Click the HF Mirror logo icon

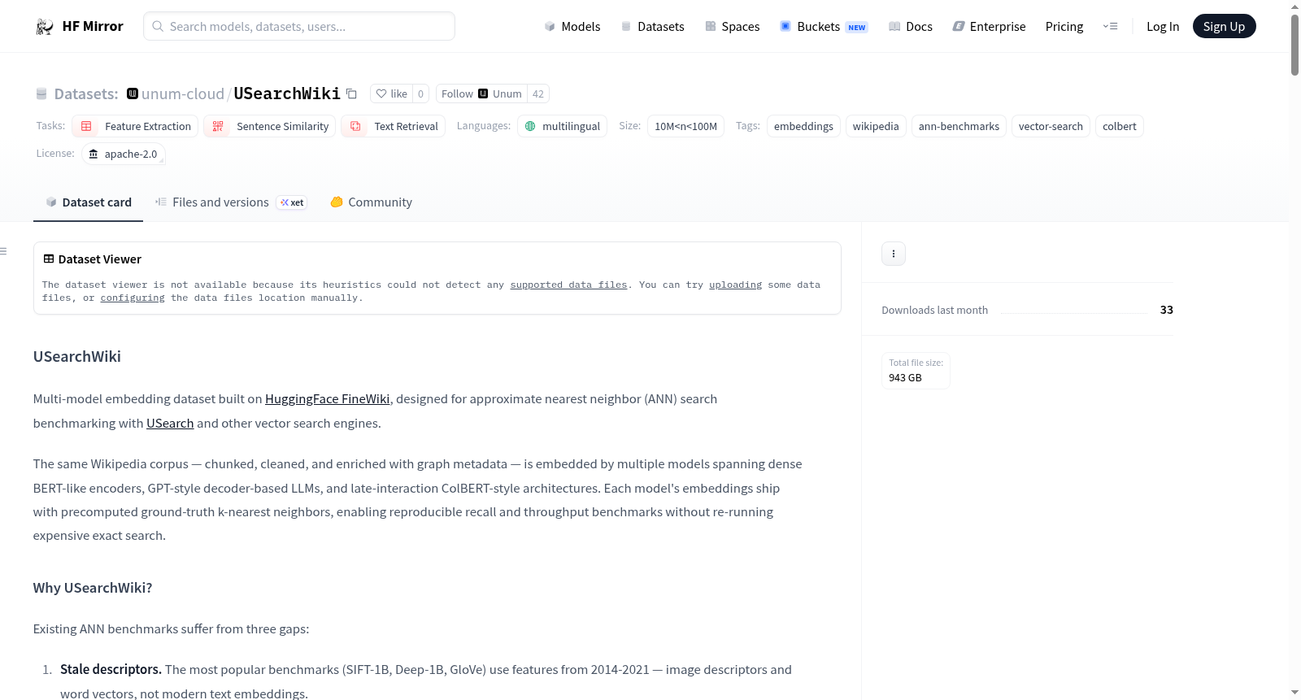(45, 27)
